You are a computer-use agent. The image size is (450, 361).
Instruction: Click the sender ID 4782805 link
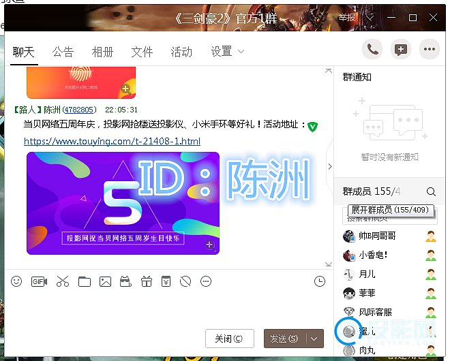[79, 110]
